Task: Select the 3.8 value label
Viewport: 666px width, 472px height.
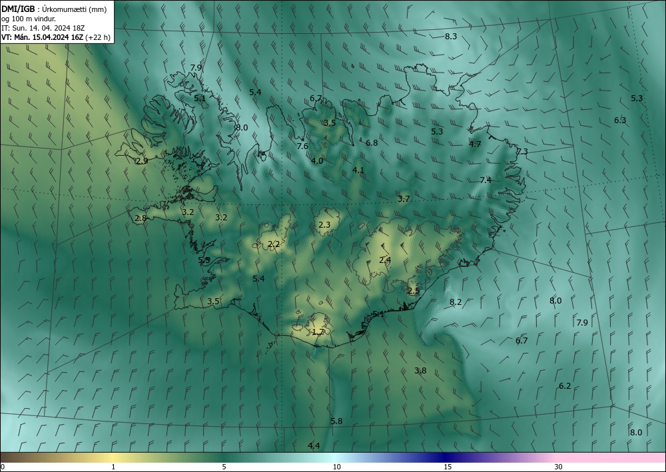Action: pyautogui.click(x=420, y=371)
